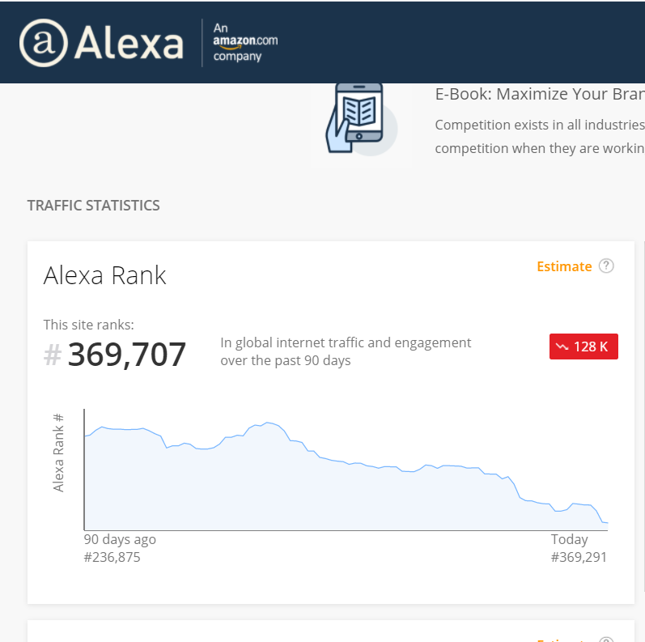Click the #369,291 current rank value
Viewport: 645px width, 642px height.
[579, 557]
